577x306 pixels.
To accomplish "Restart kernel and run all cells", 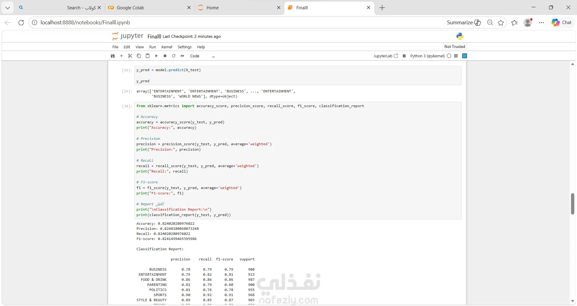I will coord(182,56).
